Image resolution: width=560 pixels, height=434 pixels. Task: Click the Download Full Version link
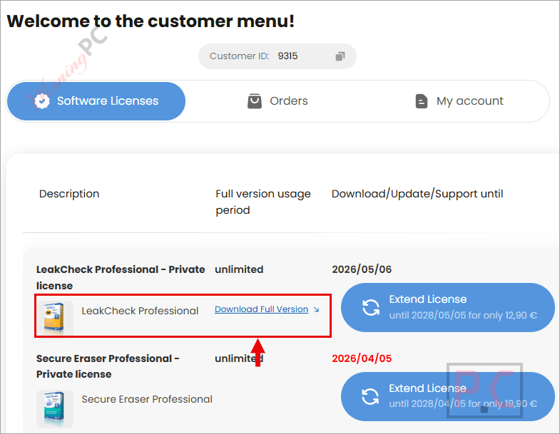coord(261,309)
